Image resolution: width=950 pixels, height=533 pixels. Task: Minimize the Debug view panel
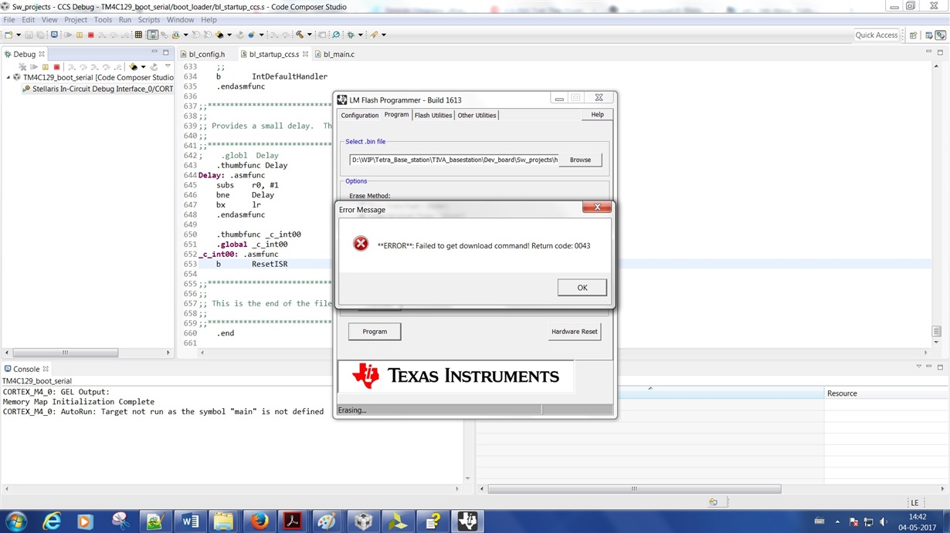(x=154, y=52)
